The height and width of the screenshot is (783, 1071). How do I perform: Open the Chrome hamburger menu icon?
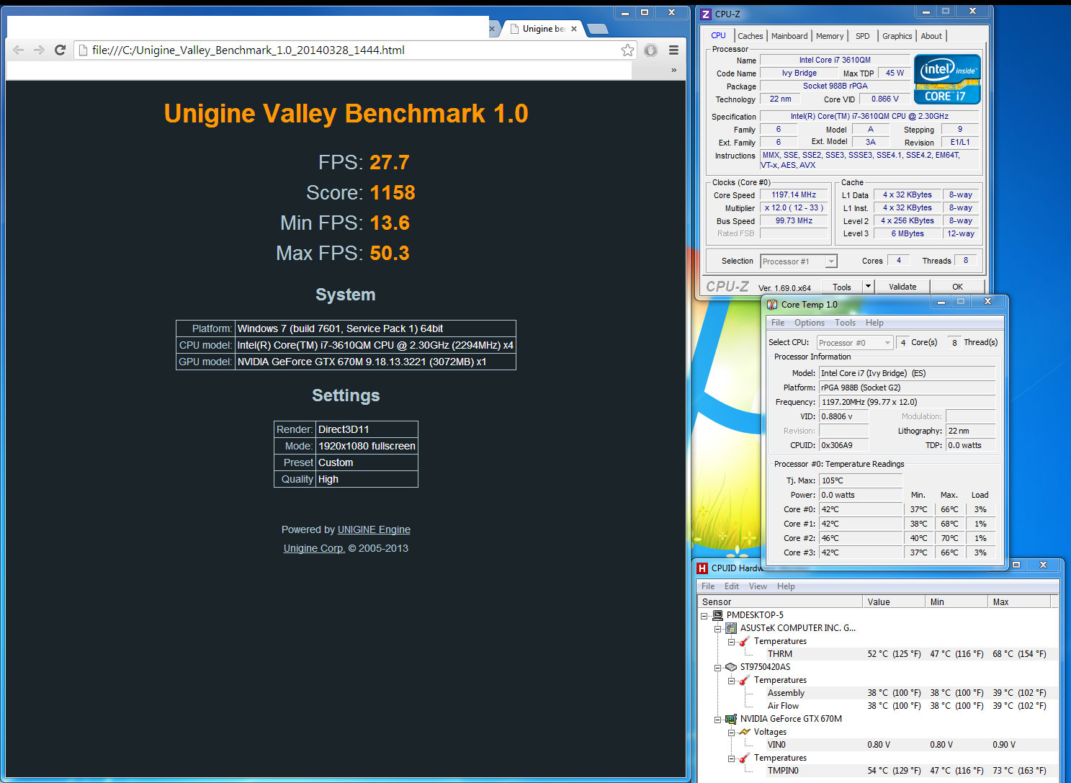[673, 50]
